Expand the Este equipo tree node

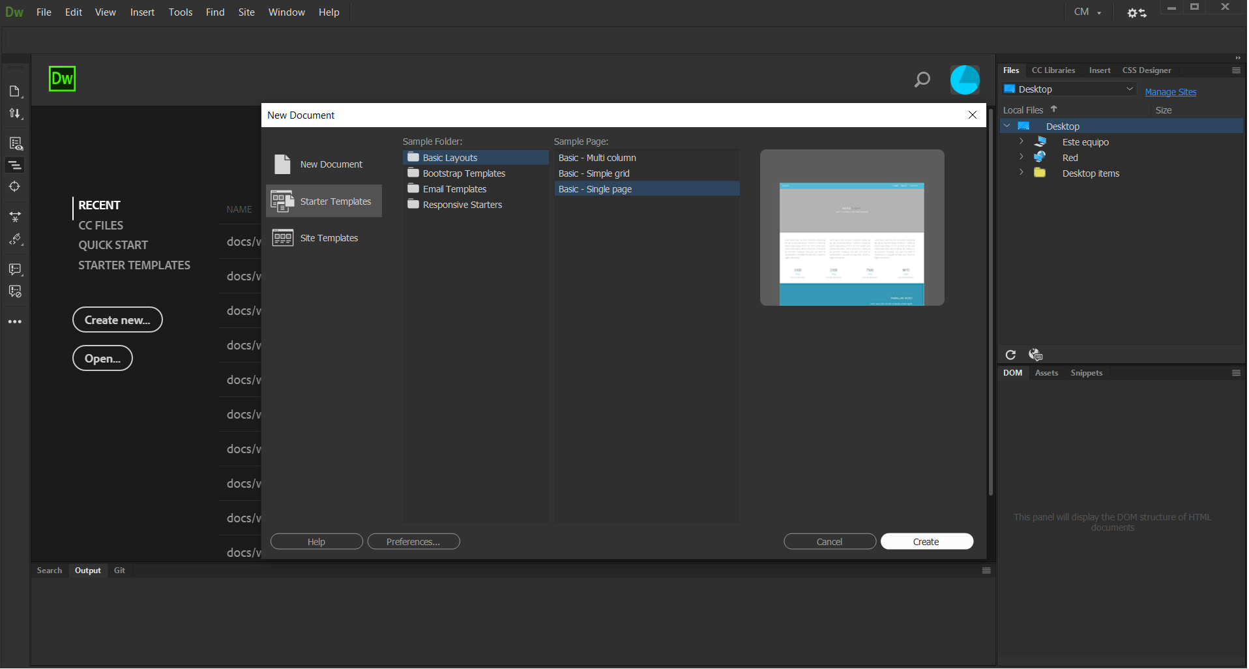[x=1021, y=141]
